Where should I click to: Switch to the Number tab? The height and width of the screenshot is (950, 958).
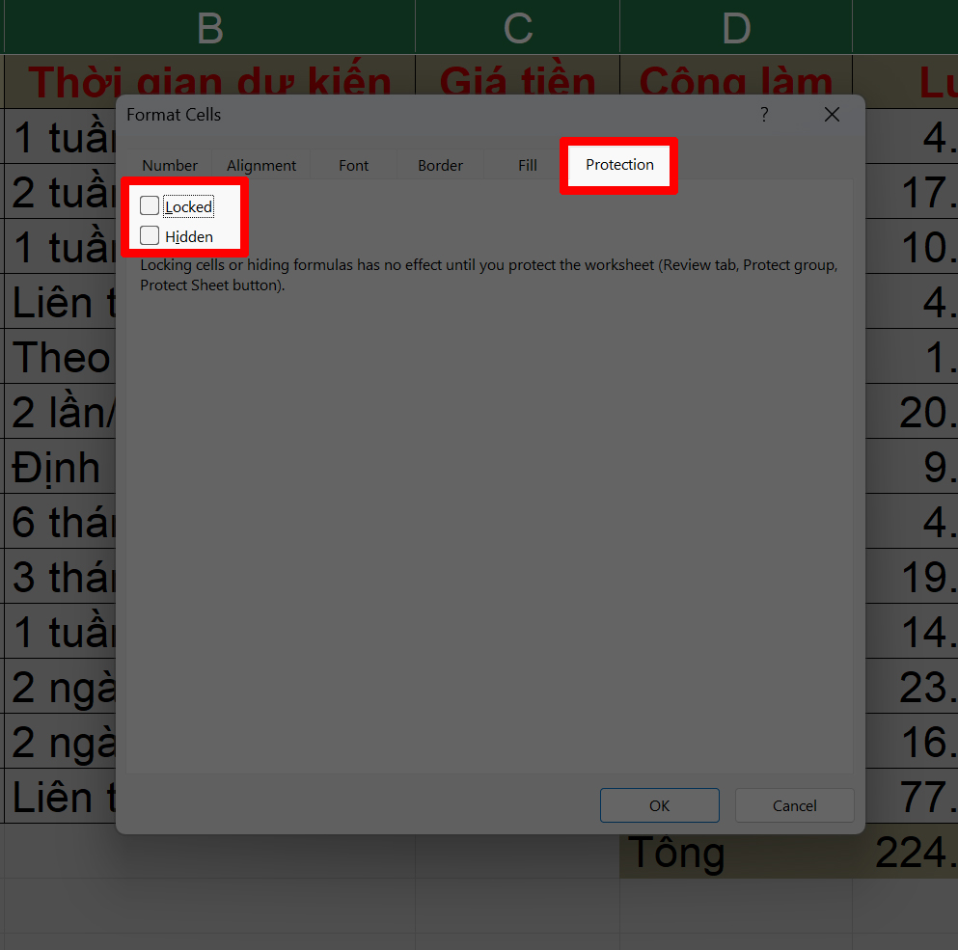(x=170, y=166)
